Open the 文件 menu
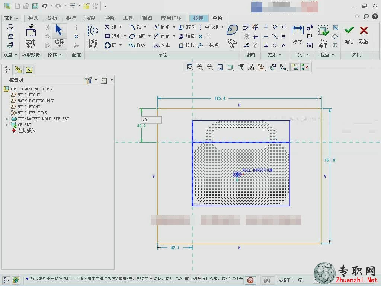The width and height of the screenshot is (381, 286). point(12,18)
